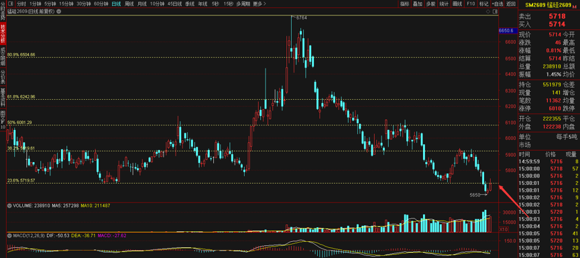Screen dimensions: 580x258
Task: Open F10 company info
Action: click(471, 4)
